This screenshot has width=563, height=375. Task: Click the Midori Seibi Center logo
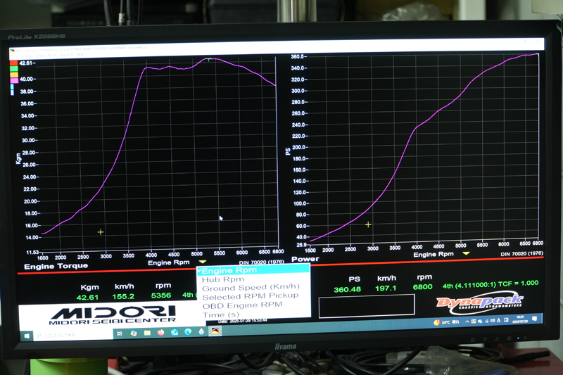coord(113,316)
